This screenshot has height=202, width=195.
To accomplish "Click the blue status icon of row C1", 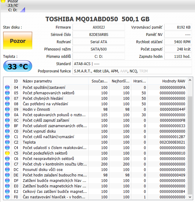I will [7, 137].
